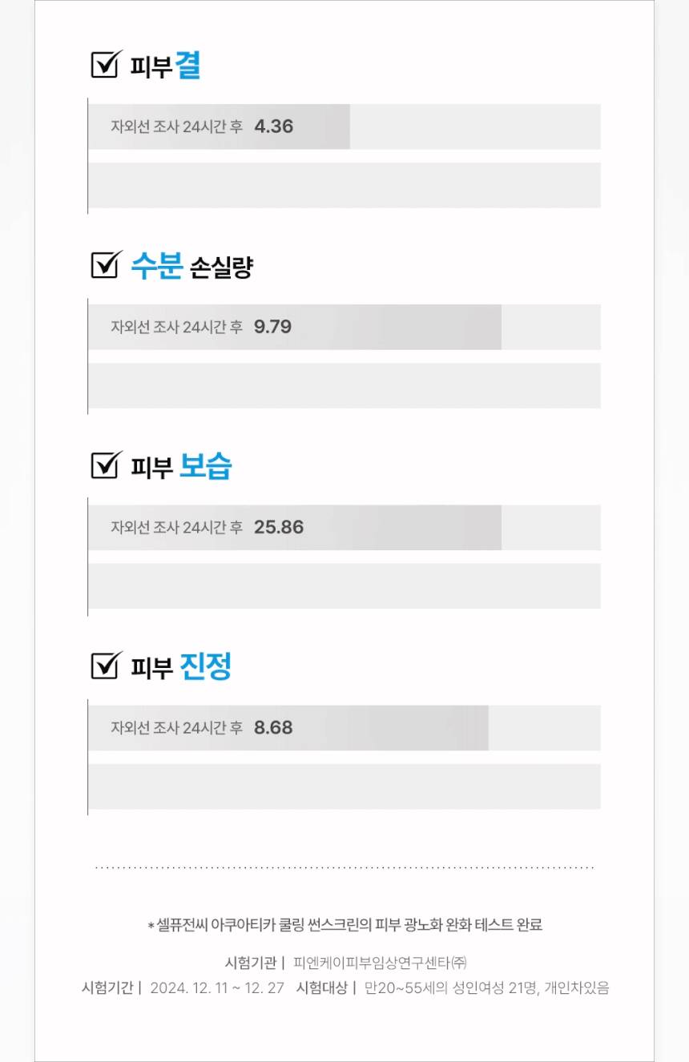
Task: Click the test period 2024. 12. 11 ~ 12. 27
Action: (217, 988)
